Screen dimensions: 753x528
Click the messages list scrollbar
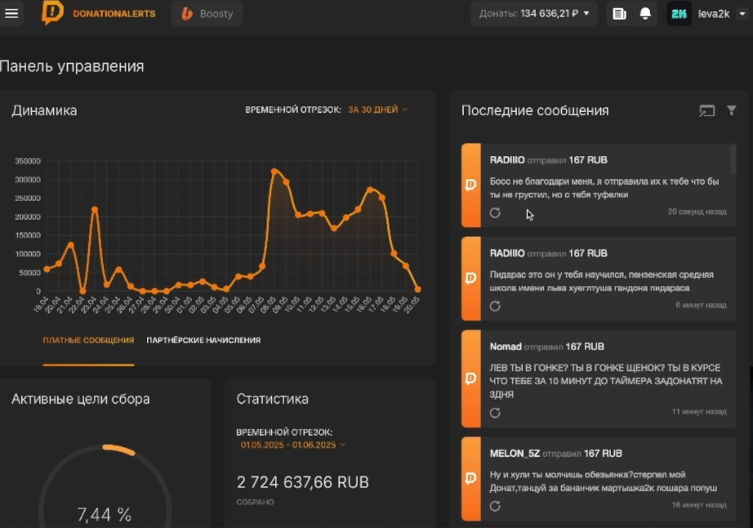pyautogui.click(x=733, y=159)
